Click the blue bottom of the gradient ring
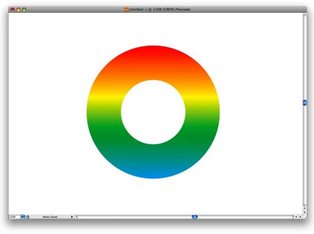The height and width of the screenshot is (234, 314). click(x=153, y=174)
